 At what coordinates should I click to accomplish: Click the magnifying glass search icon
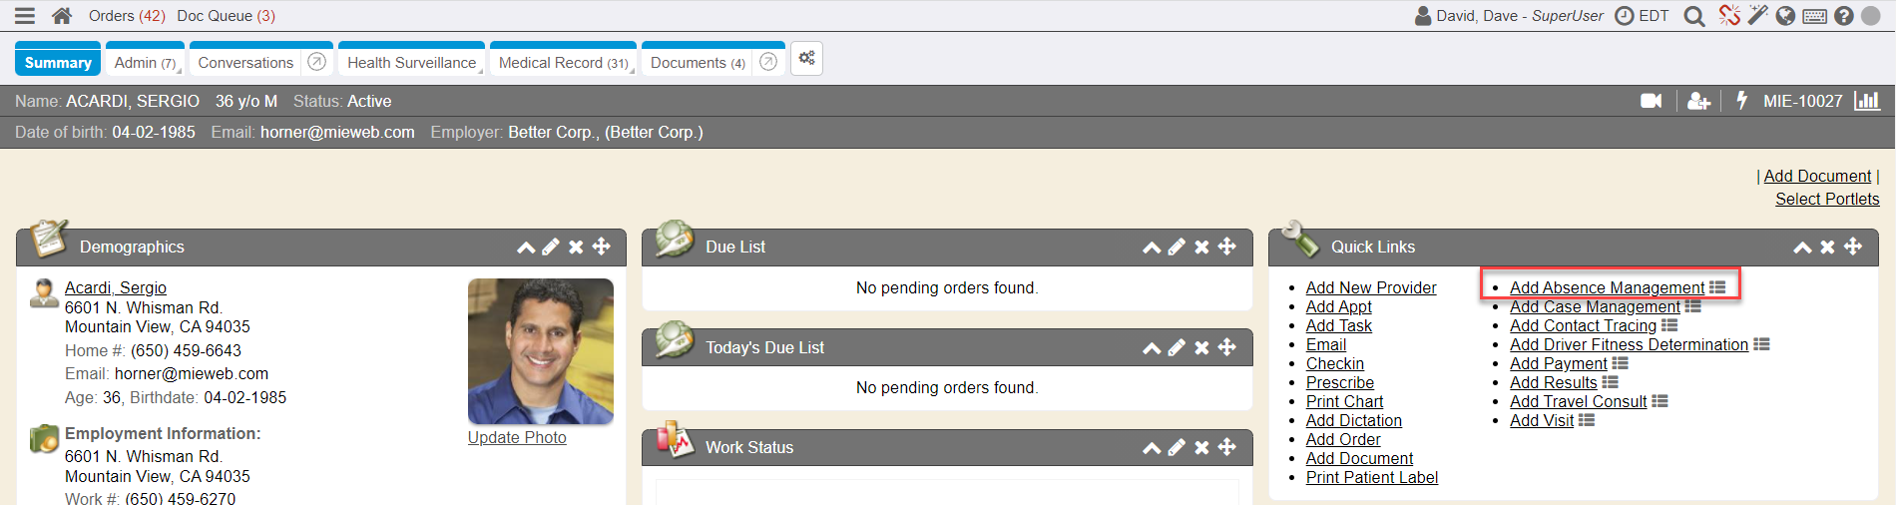click(x=1693, y=16)
